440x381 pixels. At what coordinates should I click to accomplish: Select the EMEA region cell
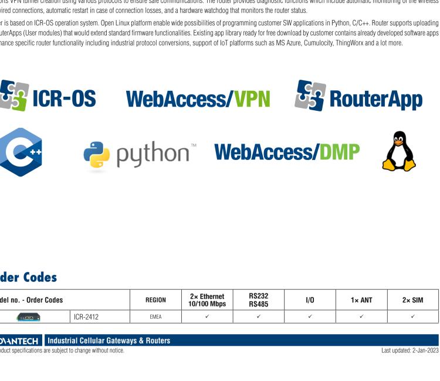pyautogui.click(x=155, y=316)
